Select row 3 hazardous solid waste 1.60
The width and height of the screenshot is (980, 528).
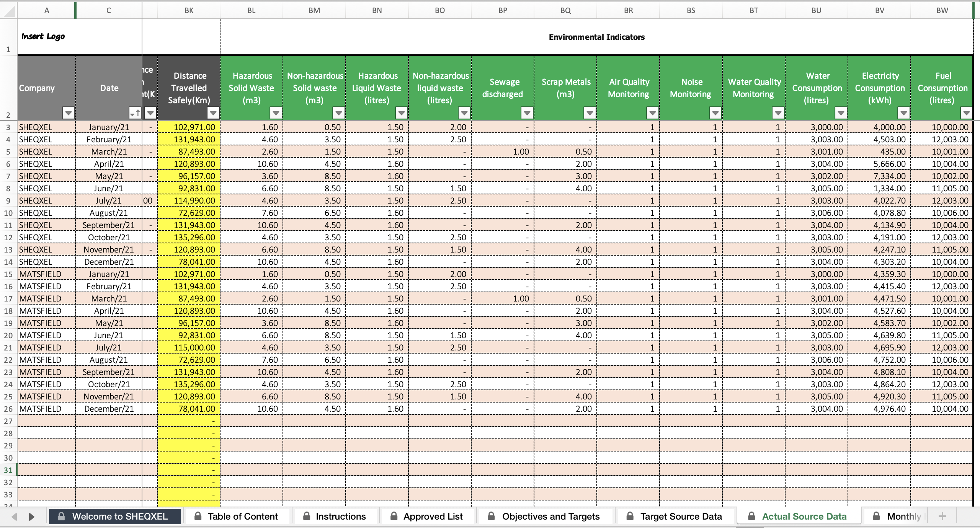[x=252, y=127]
